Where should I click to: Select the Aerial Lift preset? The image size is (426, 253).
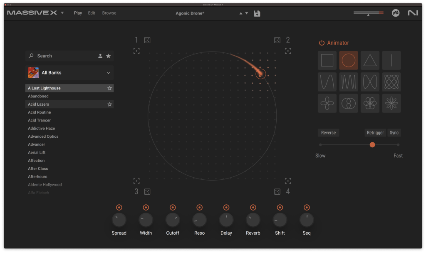(69, 152)
